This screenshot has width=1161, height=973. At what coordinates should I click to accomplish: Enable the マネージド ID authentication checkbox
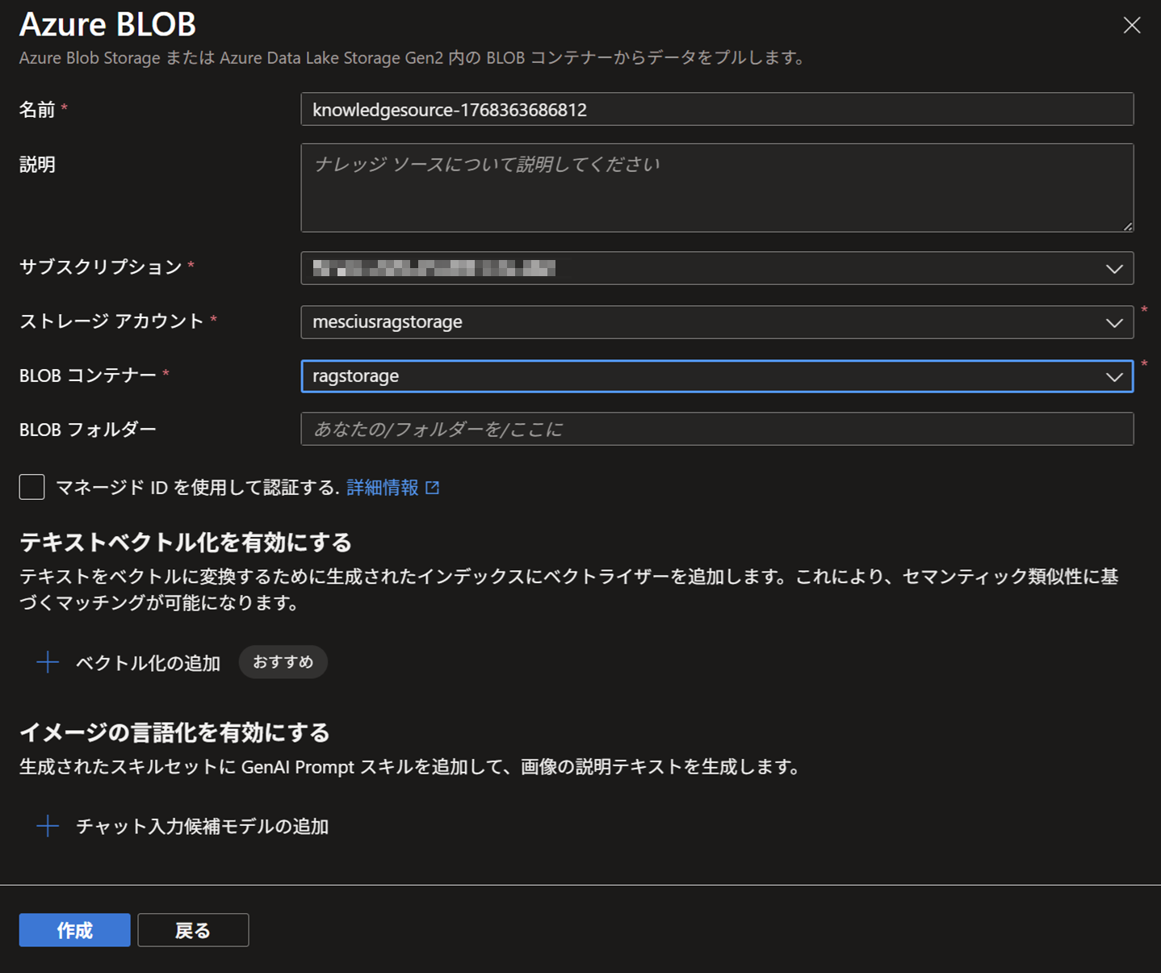click(x=32, y=487)
